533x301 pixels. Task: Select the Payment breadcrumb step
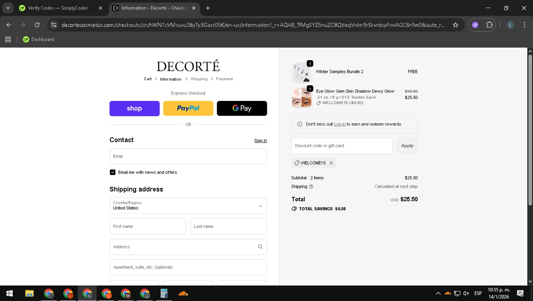(224, 79)
